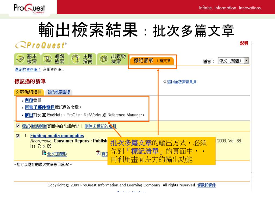Switch to the 文章和參考書目 tab
275x206 pixels.
tap(28, 92)
